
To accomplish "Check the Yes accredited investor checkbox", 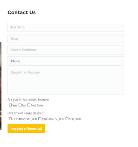I will 10,105.
